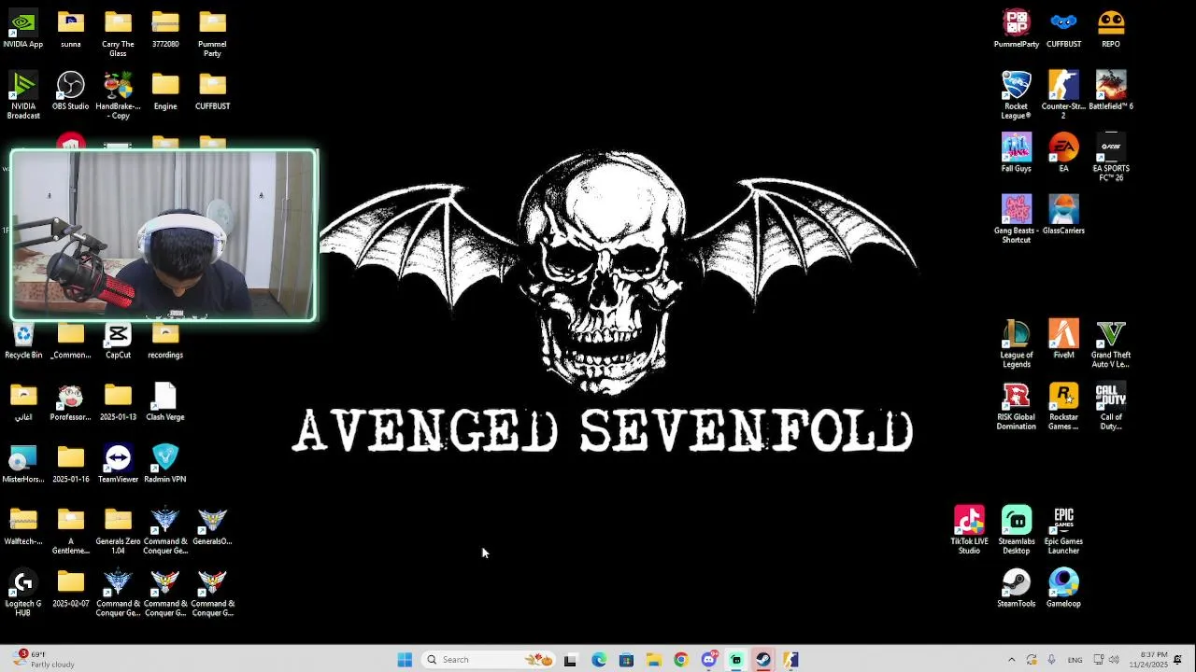Open File Explorer from the taskbar

coord(653,660)
